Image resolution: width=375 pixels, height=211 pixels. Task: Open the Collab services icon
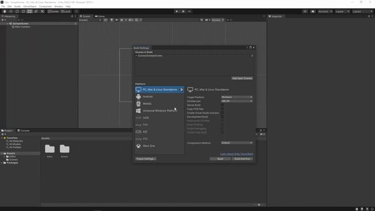tap(305, 12)
